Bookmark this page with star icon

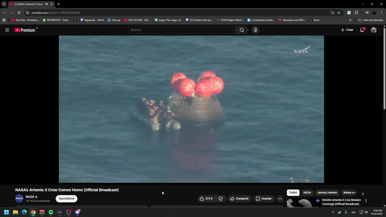[x=339, y=13]
